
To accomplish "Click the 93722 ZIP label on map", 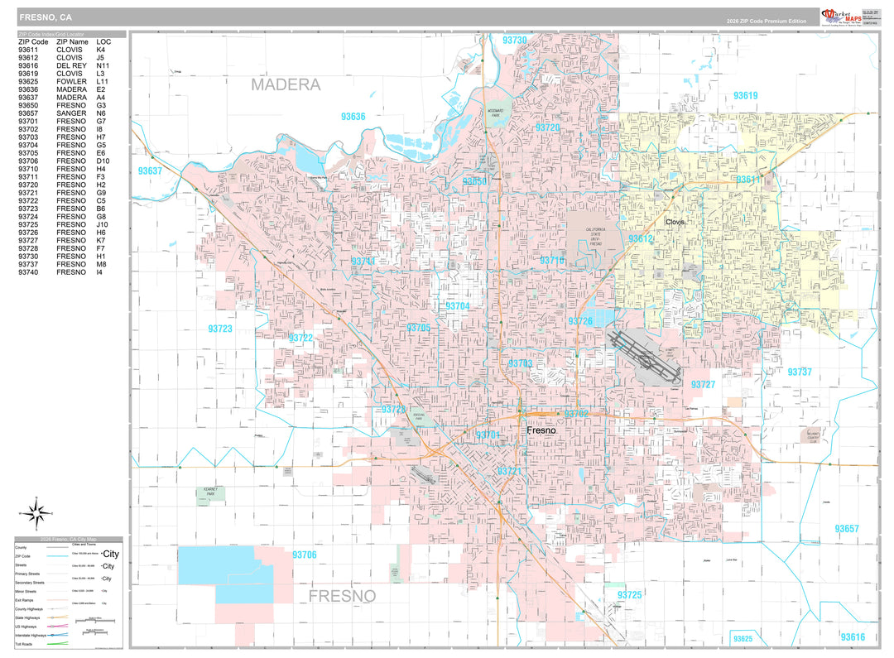I will [300, 339].
